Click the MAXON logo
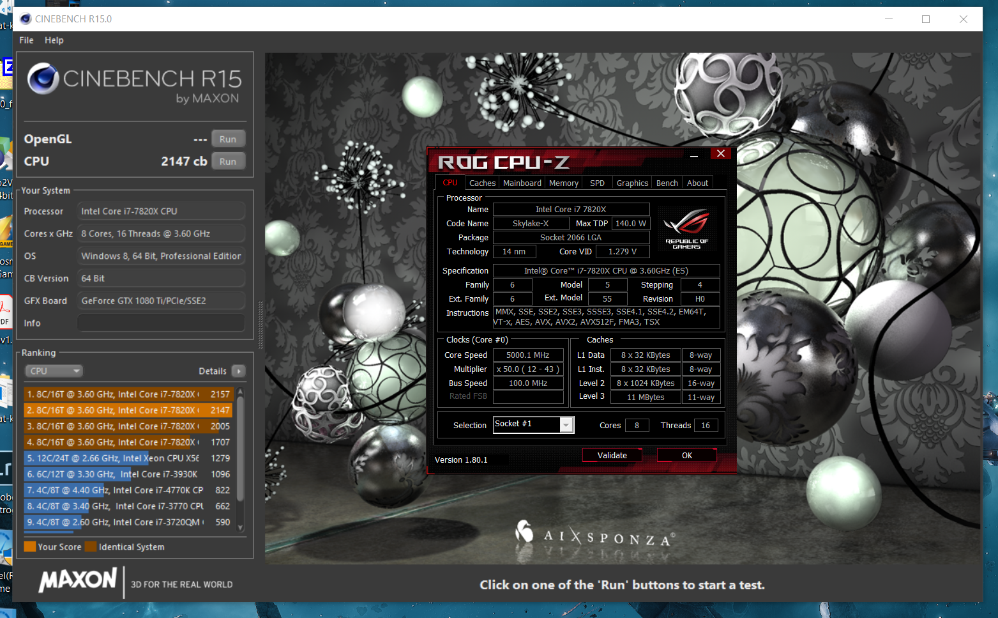This screenshot has height=618, width=998. (x=78, y=580)
